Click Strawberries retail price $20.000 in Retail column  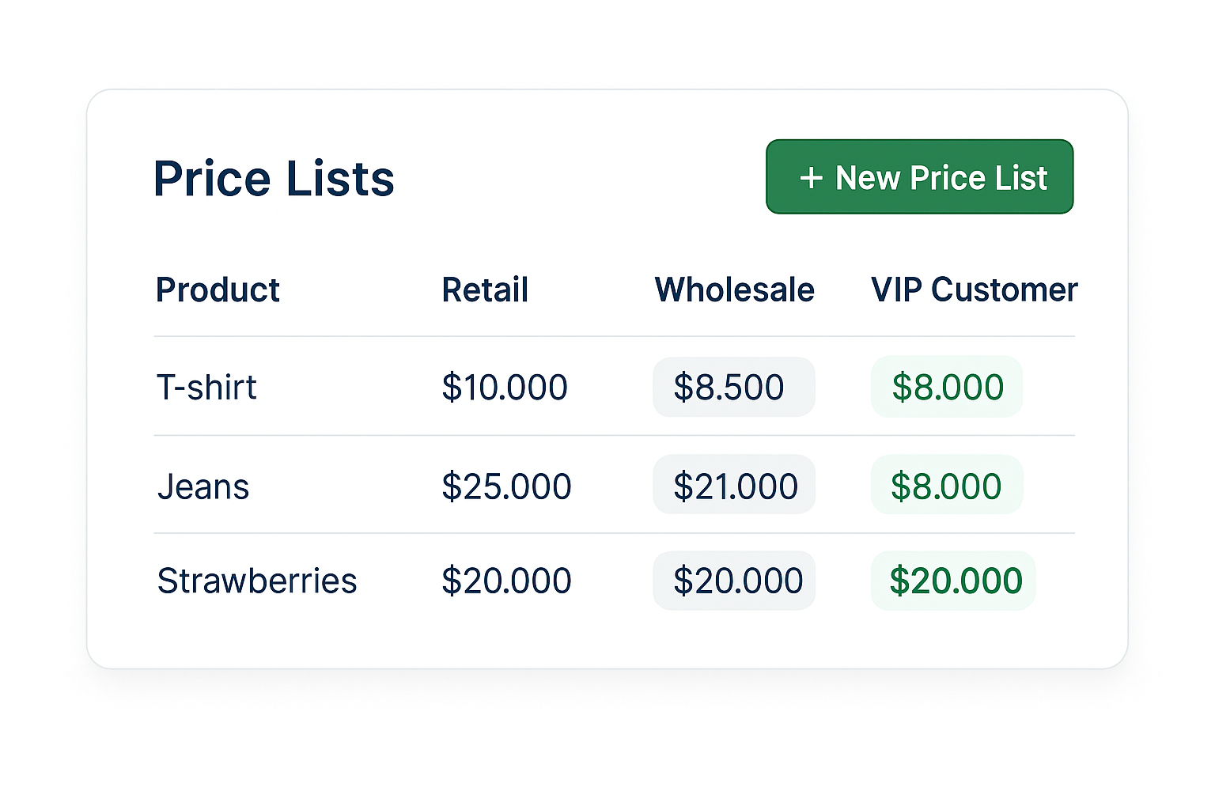click(506, 581)
